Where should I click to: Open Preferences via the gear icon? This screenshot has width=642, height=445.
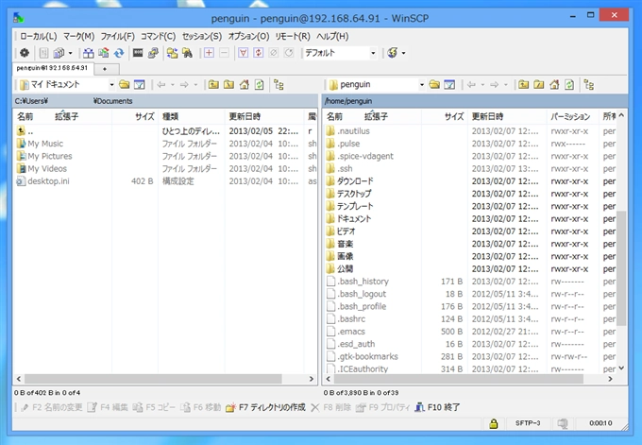coord(25,53)
